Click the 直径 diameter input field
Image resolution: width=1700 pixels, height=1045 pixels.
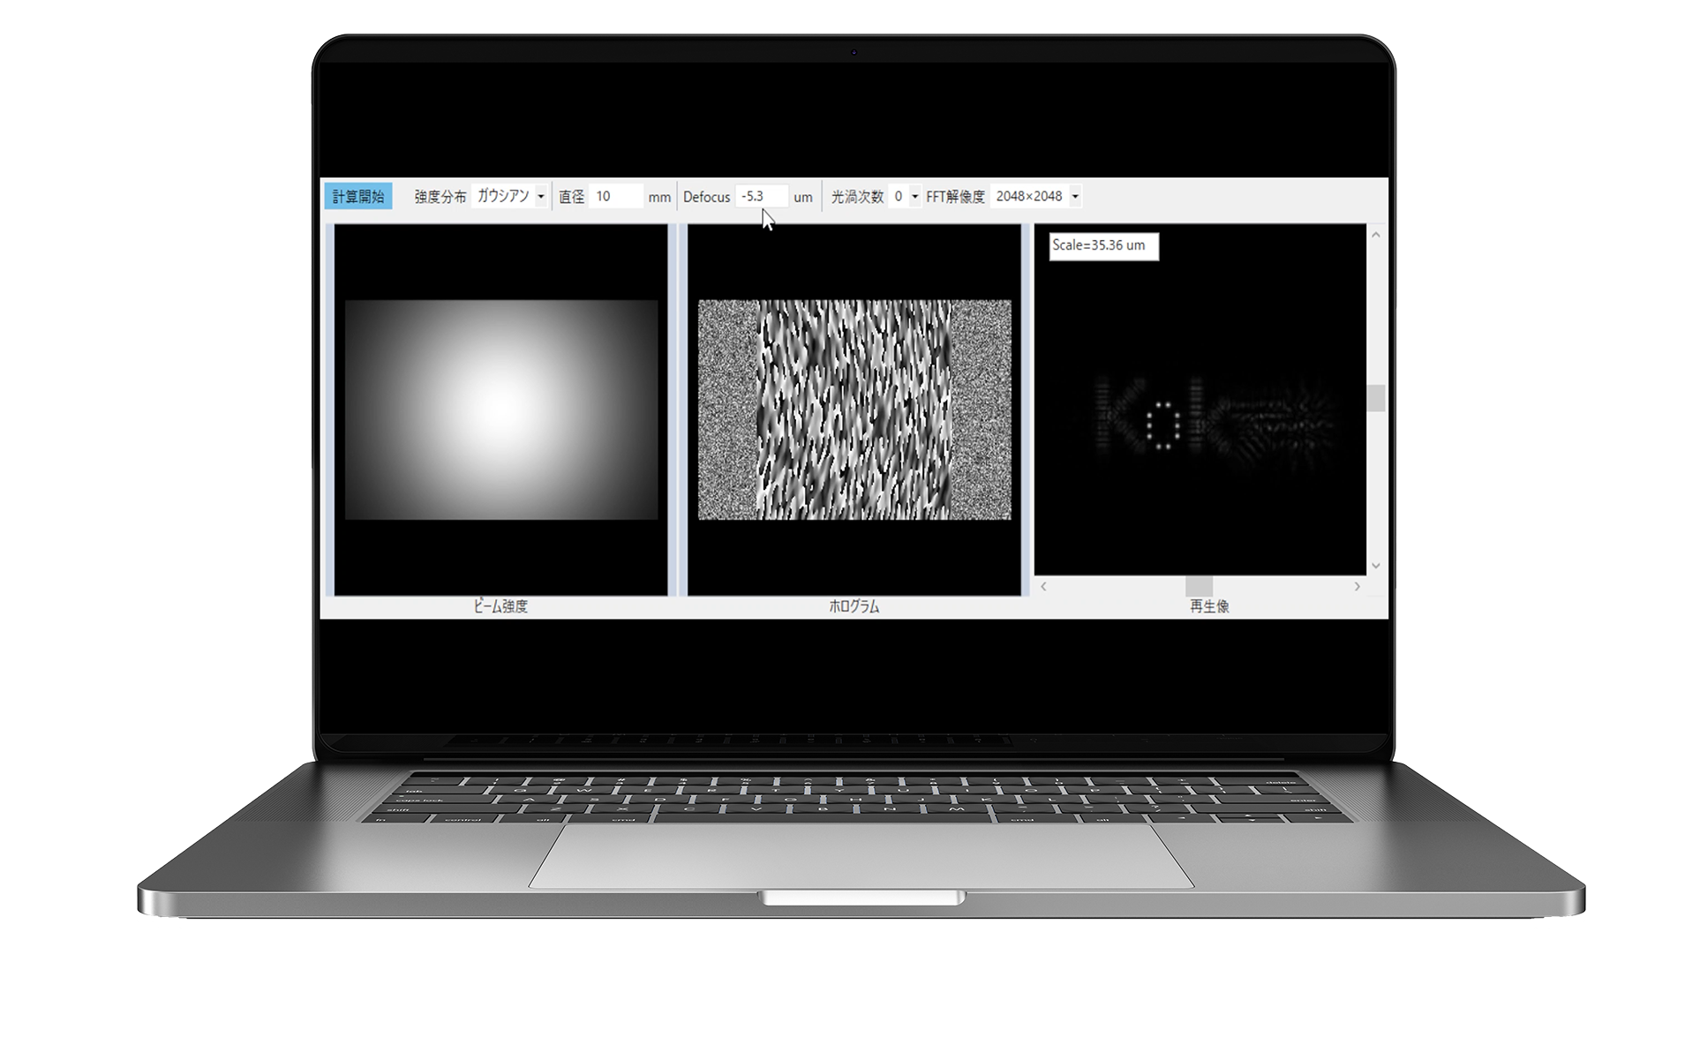click(616, 196)
